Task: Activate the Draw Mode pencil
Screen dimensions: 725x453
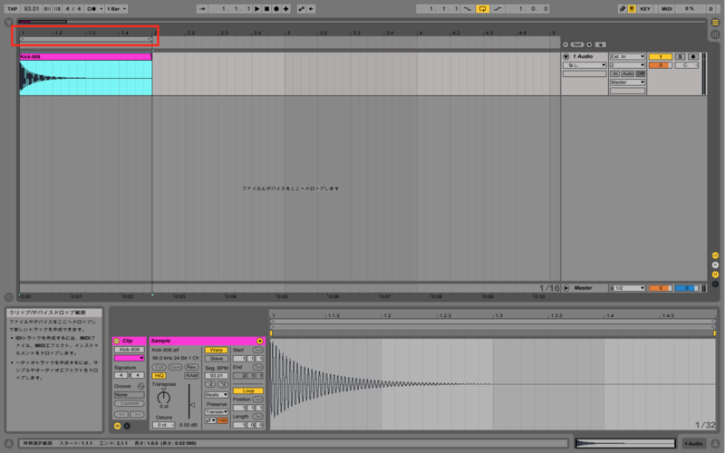Action: pyautogui.click(x=623, y=9)
